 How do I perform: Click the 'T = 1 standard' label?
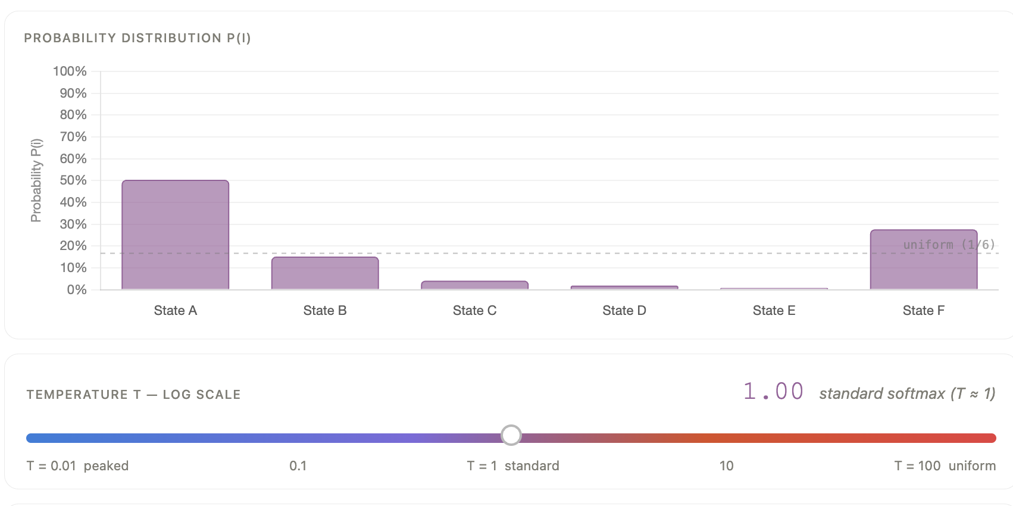click(x=513, y=466)
